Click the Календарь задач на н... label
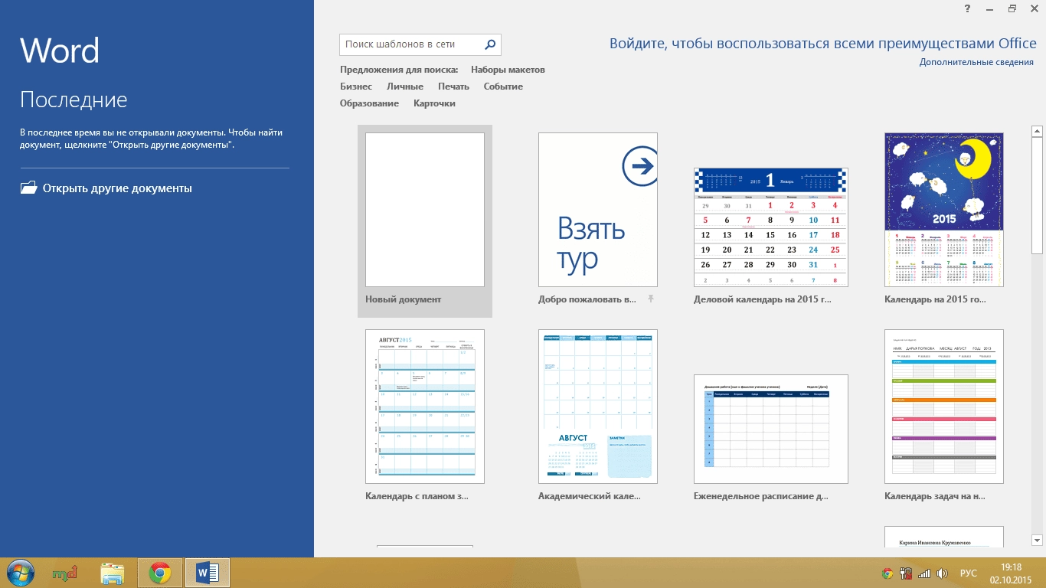 [935, 496]
